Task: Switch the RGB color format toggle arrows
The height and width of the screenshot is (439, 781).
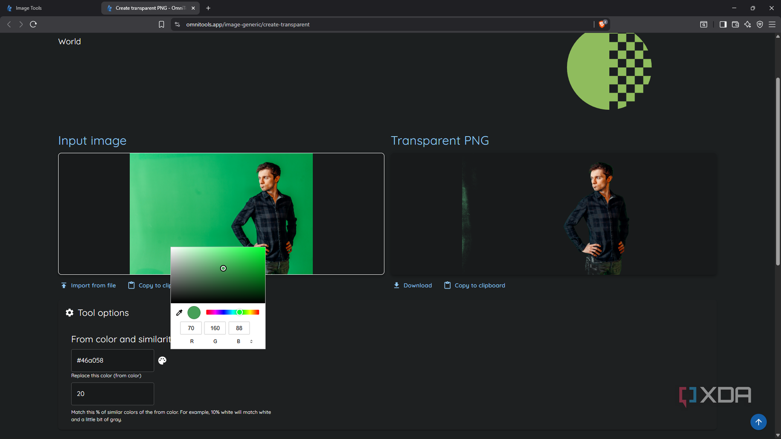Action: click(x=251, y=341)
